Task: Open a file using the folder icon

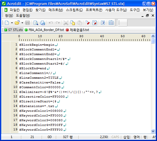Action: 17,23
